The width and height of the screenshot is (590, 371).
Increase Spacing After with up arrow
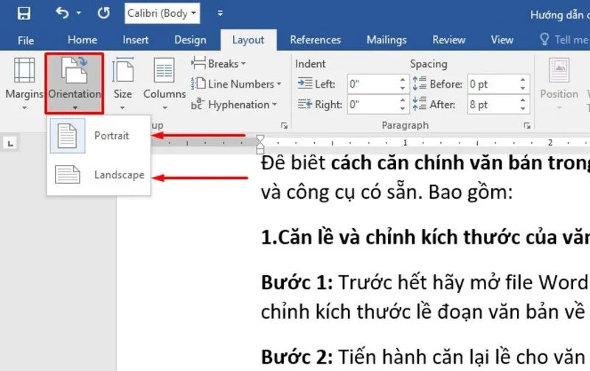[x=523, y=100]
